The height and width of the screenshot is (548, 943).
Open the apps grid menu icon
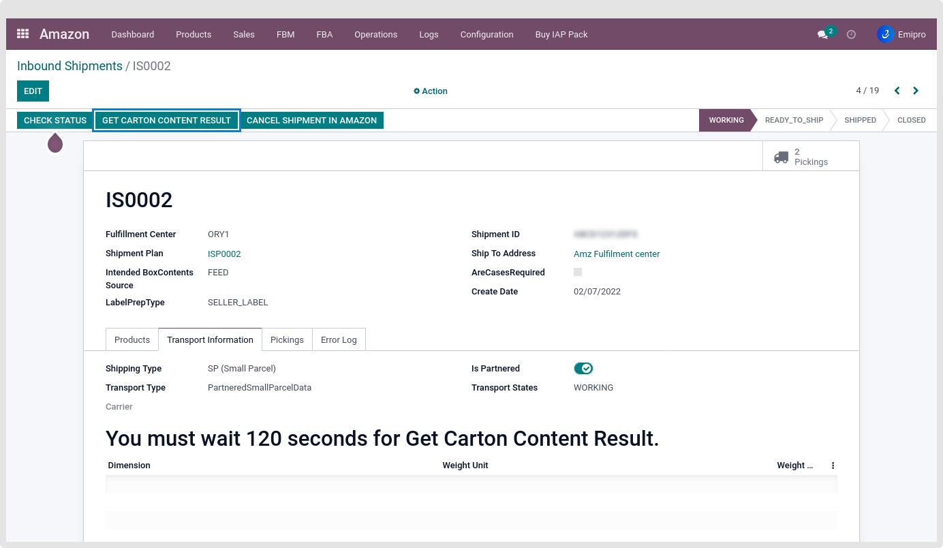click(22, 34)
